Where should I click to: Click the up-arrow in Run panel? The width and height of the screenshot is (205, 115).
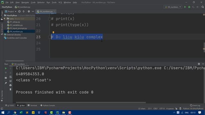(11, 68)
